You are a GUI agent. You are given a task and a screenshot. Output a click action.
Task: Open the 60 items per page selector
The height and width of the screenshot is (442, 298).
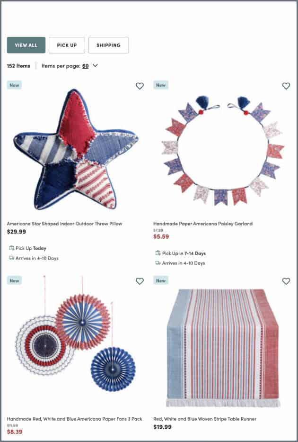(x=86, y=66)
